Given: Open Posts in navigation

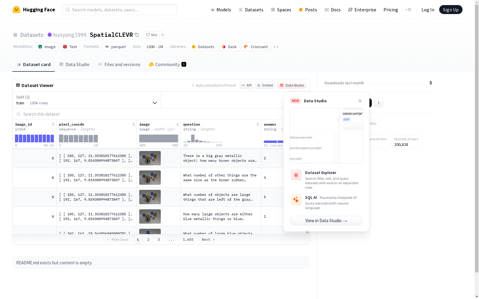Looking at the screenshot, I should pos(308,10).
